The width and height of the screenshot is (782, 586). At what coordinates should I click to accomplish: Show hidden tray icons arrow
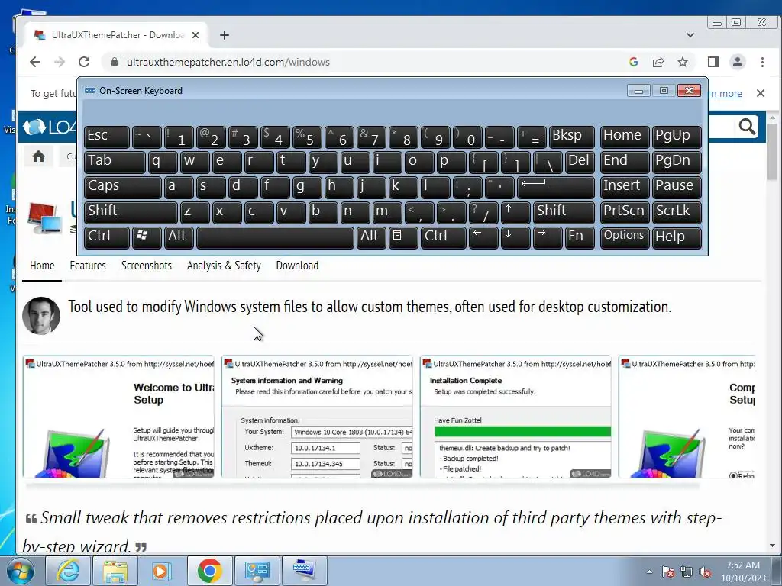pos(649,572)
